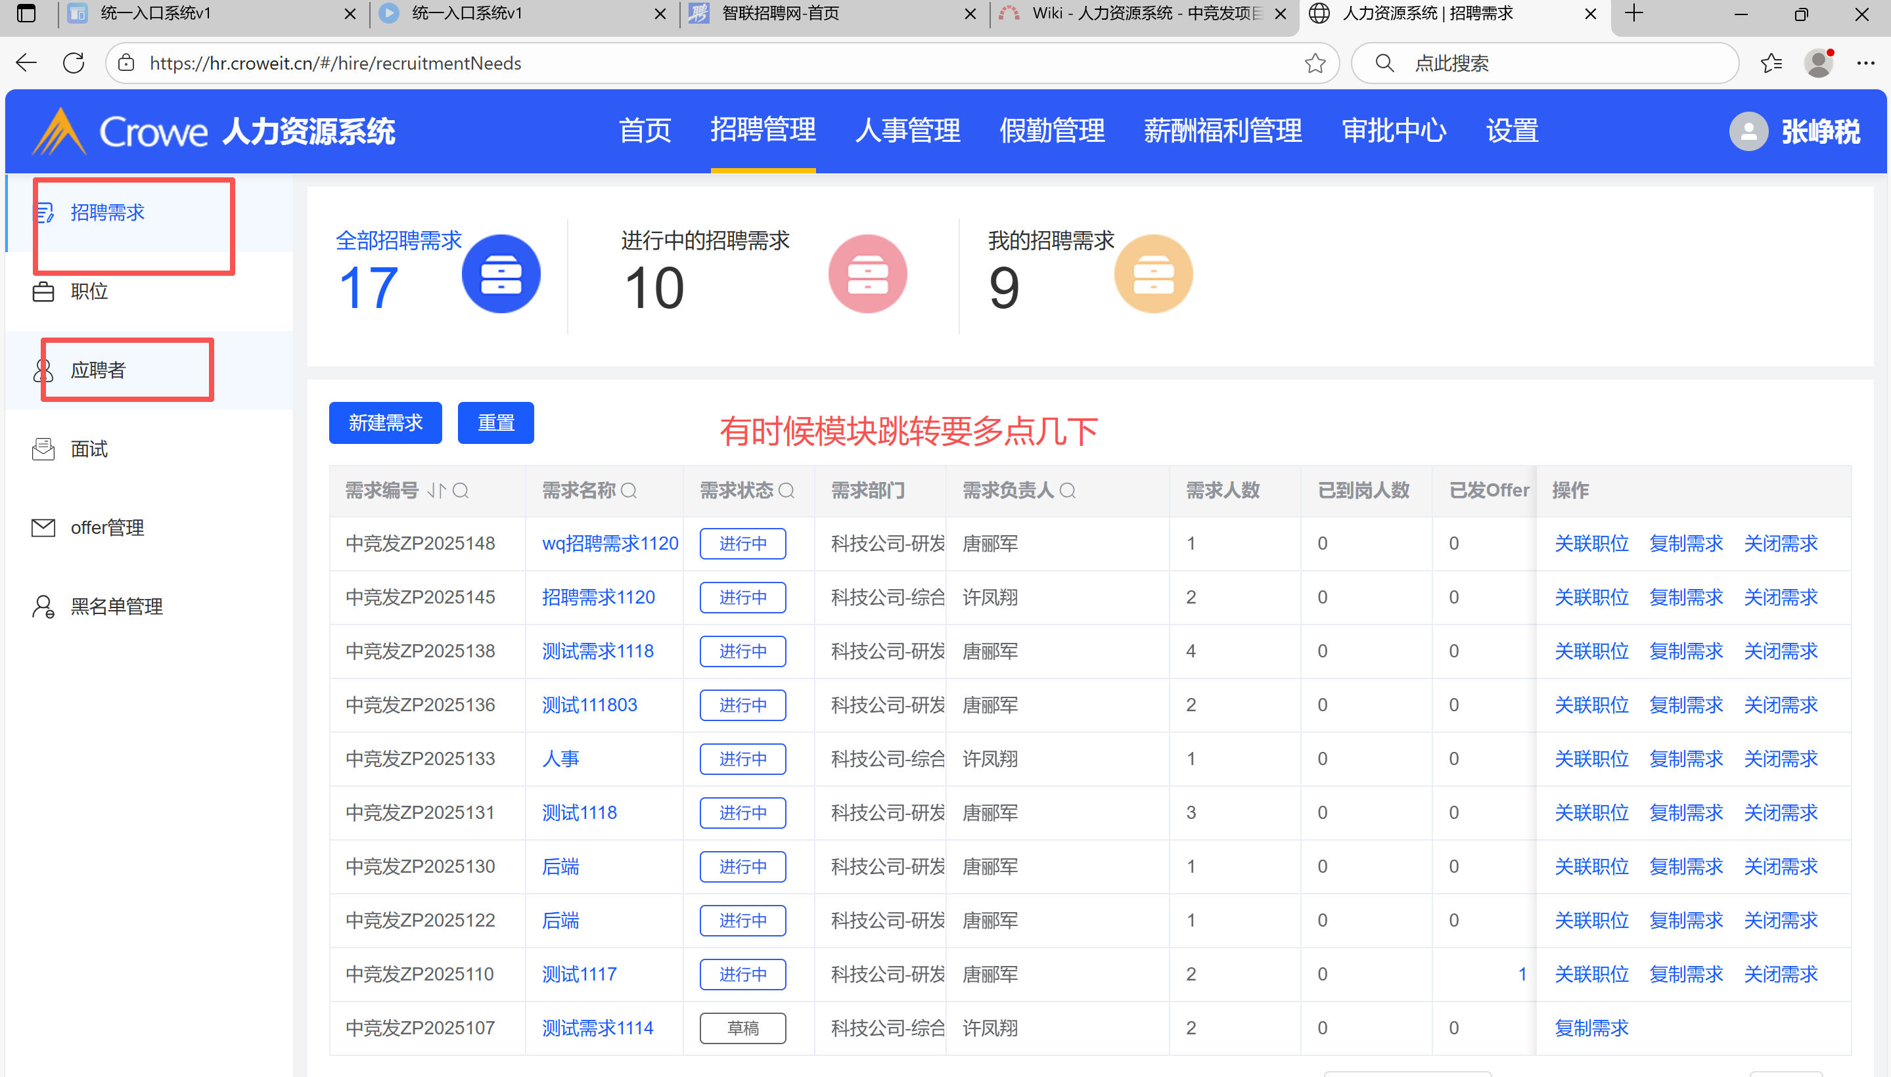Image resolution: width=1891 pixels, height=1077 pixels.
Task: Click the search icon beside 需求负责人
Action: pos(1067,491)
